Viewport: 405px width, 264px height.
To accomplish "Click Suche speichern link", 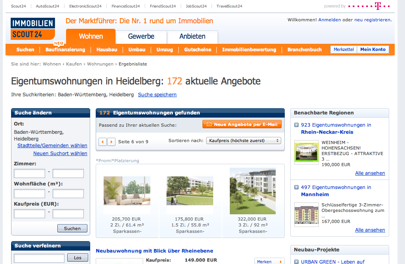I will [x=157, y=95].
